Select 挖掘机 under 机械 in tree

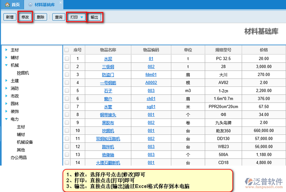23,73
